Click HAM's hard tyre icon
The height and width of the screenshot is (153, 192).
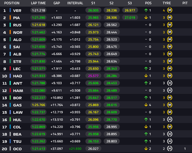tap(170, 90)
